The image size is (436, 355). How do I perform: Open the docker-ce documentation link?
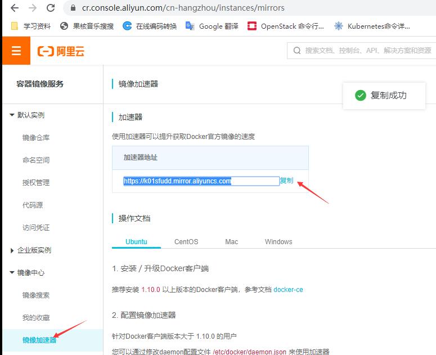tap(288, 290)
